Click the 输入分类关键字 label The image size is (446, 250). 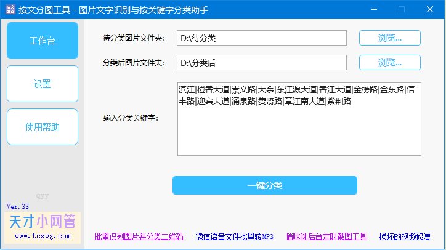[131, 118]
